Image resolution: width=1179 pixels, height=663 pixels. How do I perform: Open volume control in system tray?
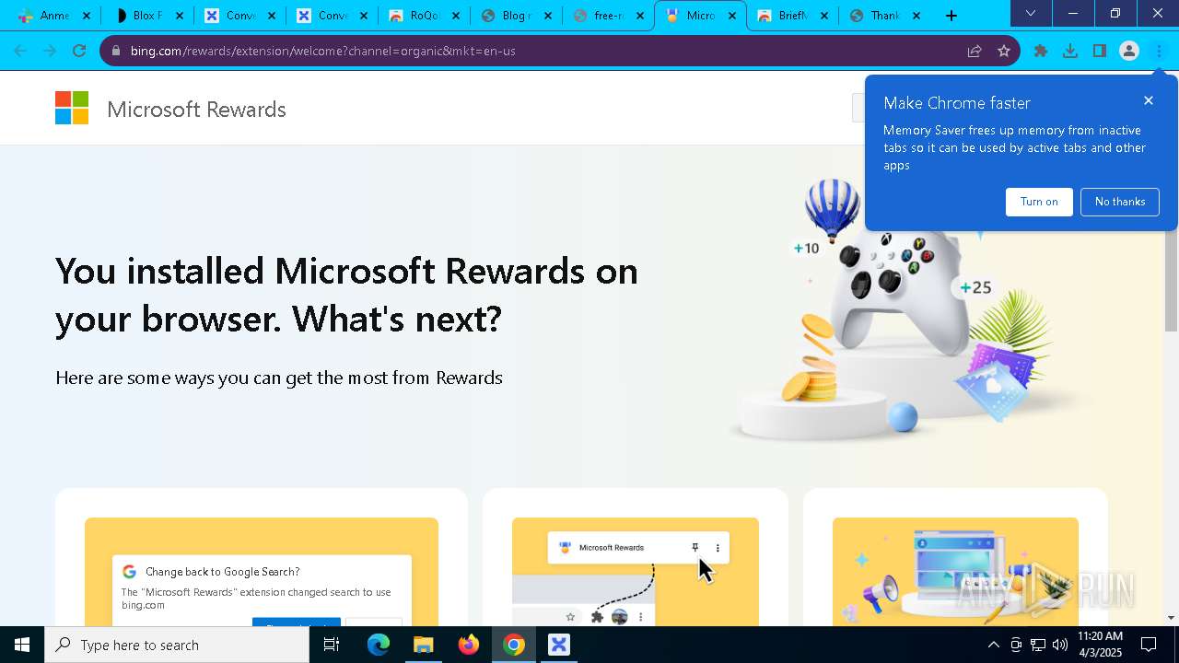[x=1060, y=645]
